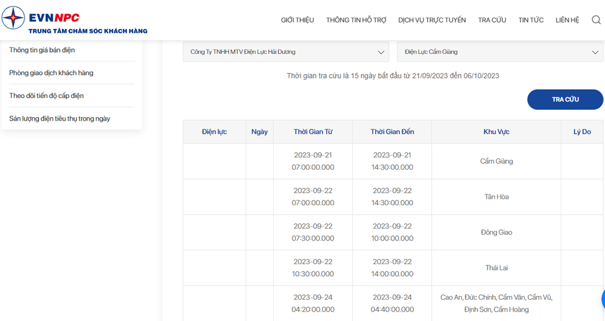Open the LIÊN HỆ menu
The height and width of the screenshot is (321, 605).
(x=567, y=20)
